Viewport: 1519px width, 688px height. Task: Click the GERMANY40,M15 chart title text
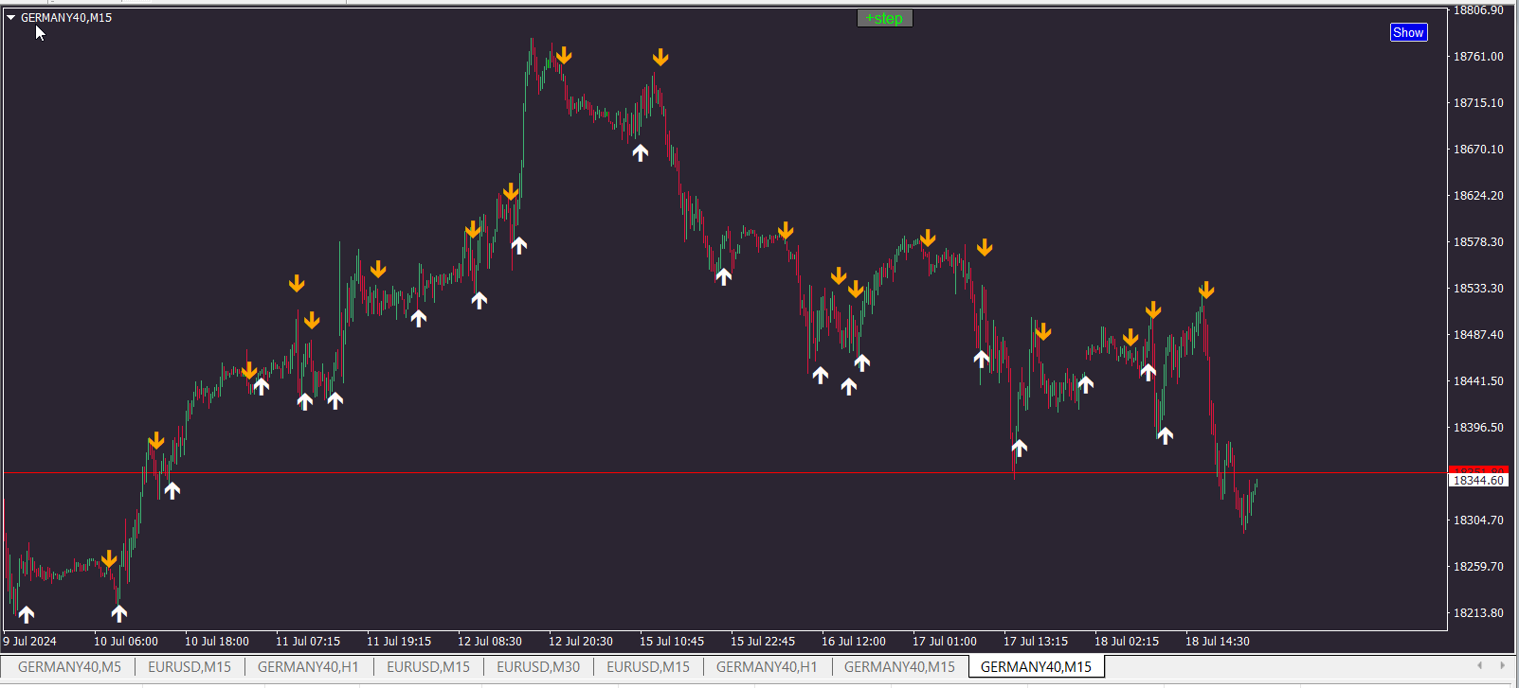click(x=66, y=18)
